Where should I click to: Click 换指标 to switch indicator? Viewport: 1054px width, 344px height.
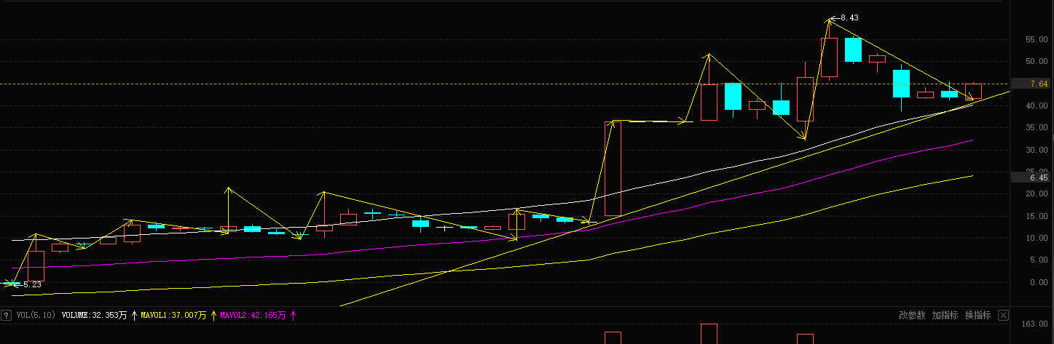(x=978, y=316)
